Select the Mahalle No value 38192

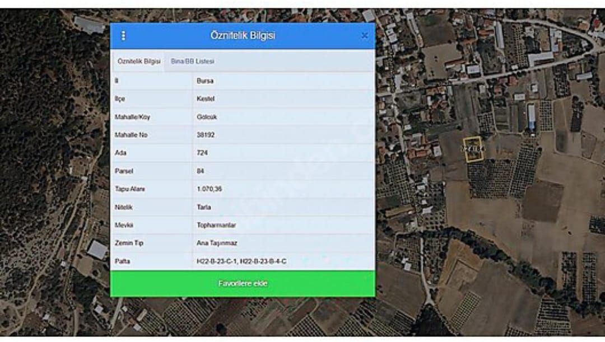[x=205, y=135]
